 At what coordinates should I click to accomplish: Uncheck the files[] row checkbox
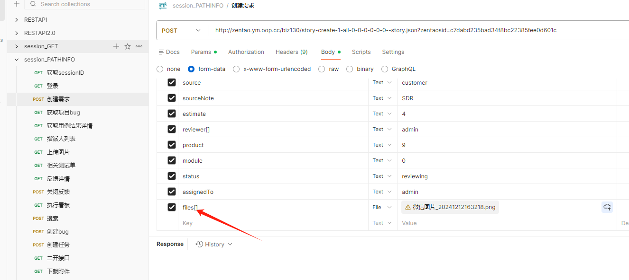[172, 207]
